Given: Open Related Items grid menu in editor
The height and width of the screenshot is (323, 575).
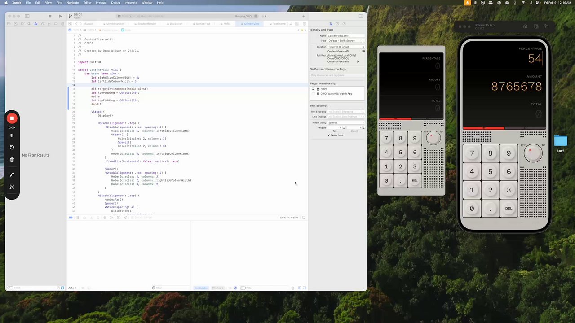Looking at the screenshot, I should [70, 24].
